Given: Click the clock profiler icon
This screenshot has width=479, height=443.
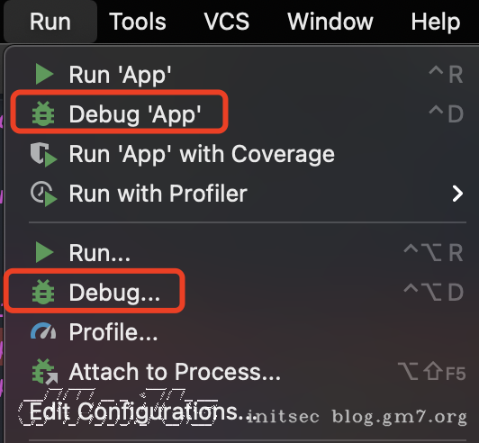Looking at the screenshot, I should point(43,194).
